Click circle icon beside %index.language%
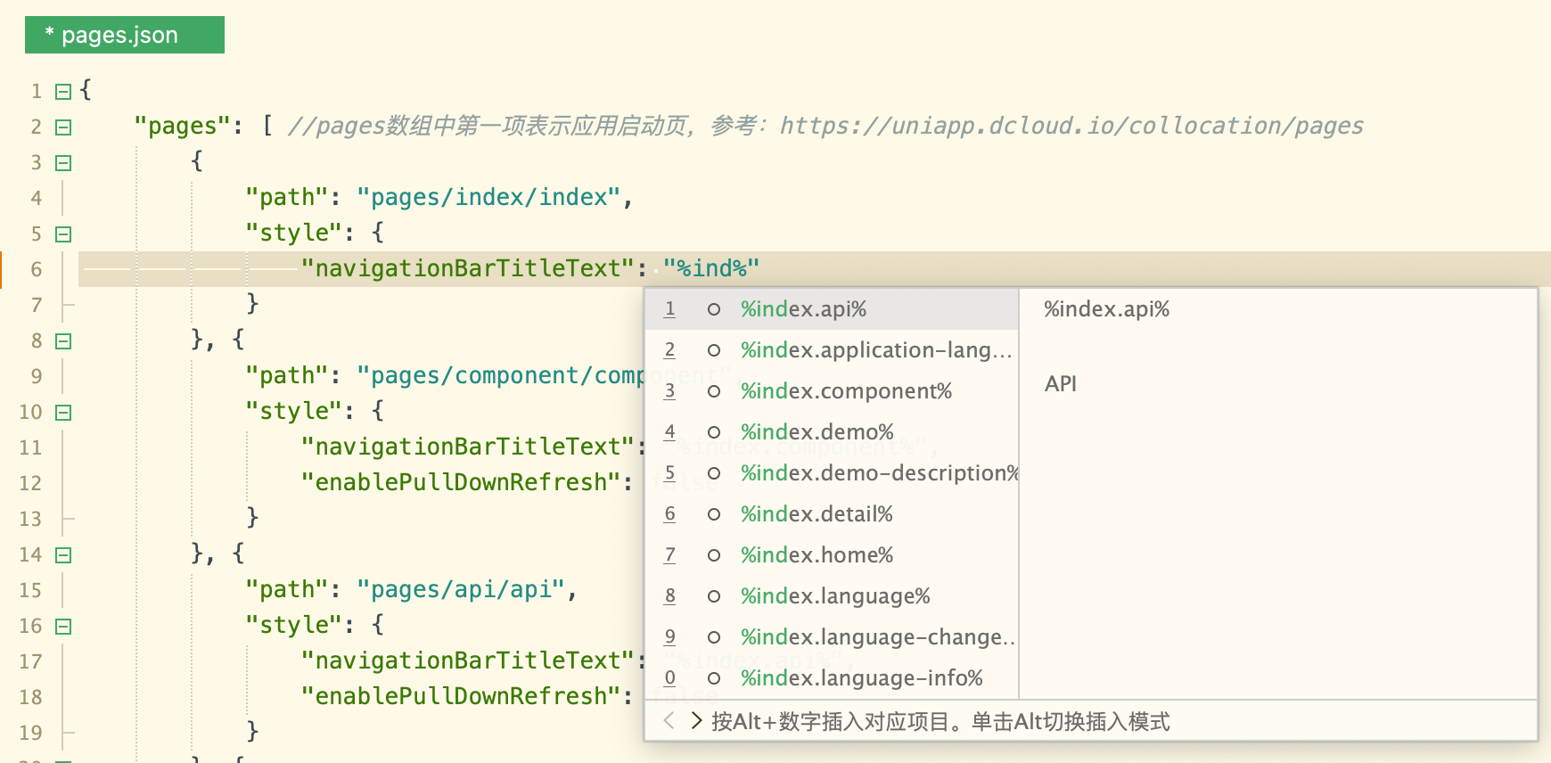The width and height of the screenshot is (1551, 763). [713, 596]
